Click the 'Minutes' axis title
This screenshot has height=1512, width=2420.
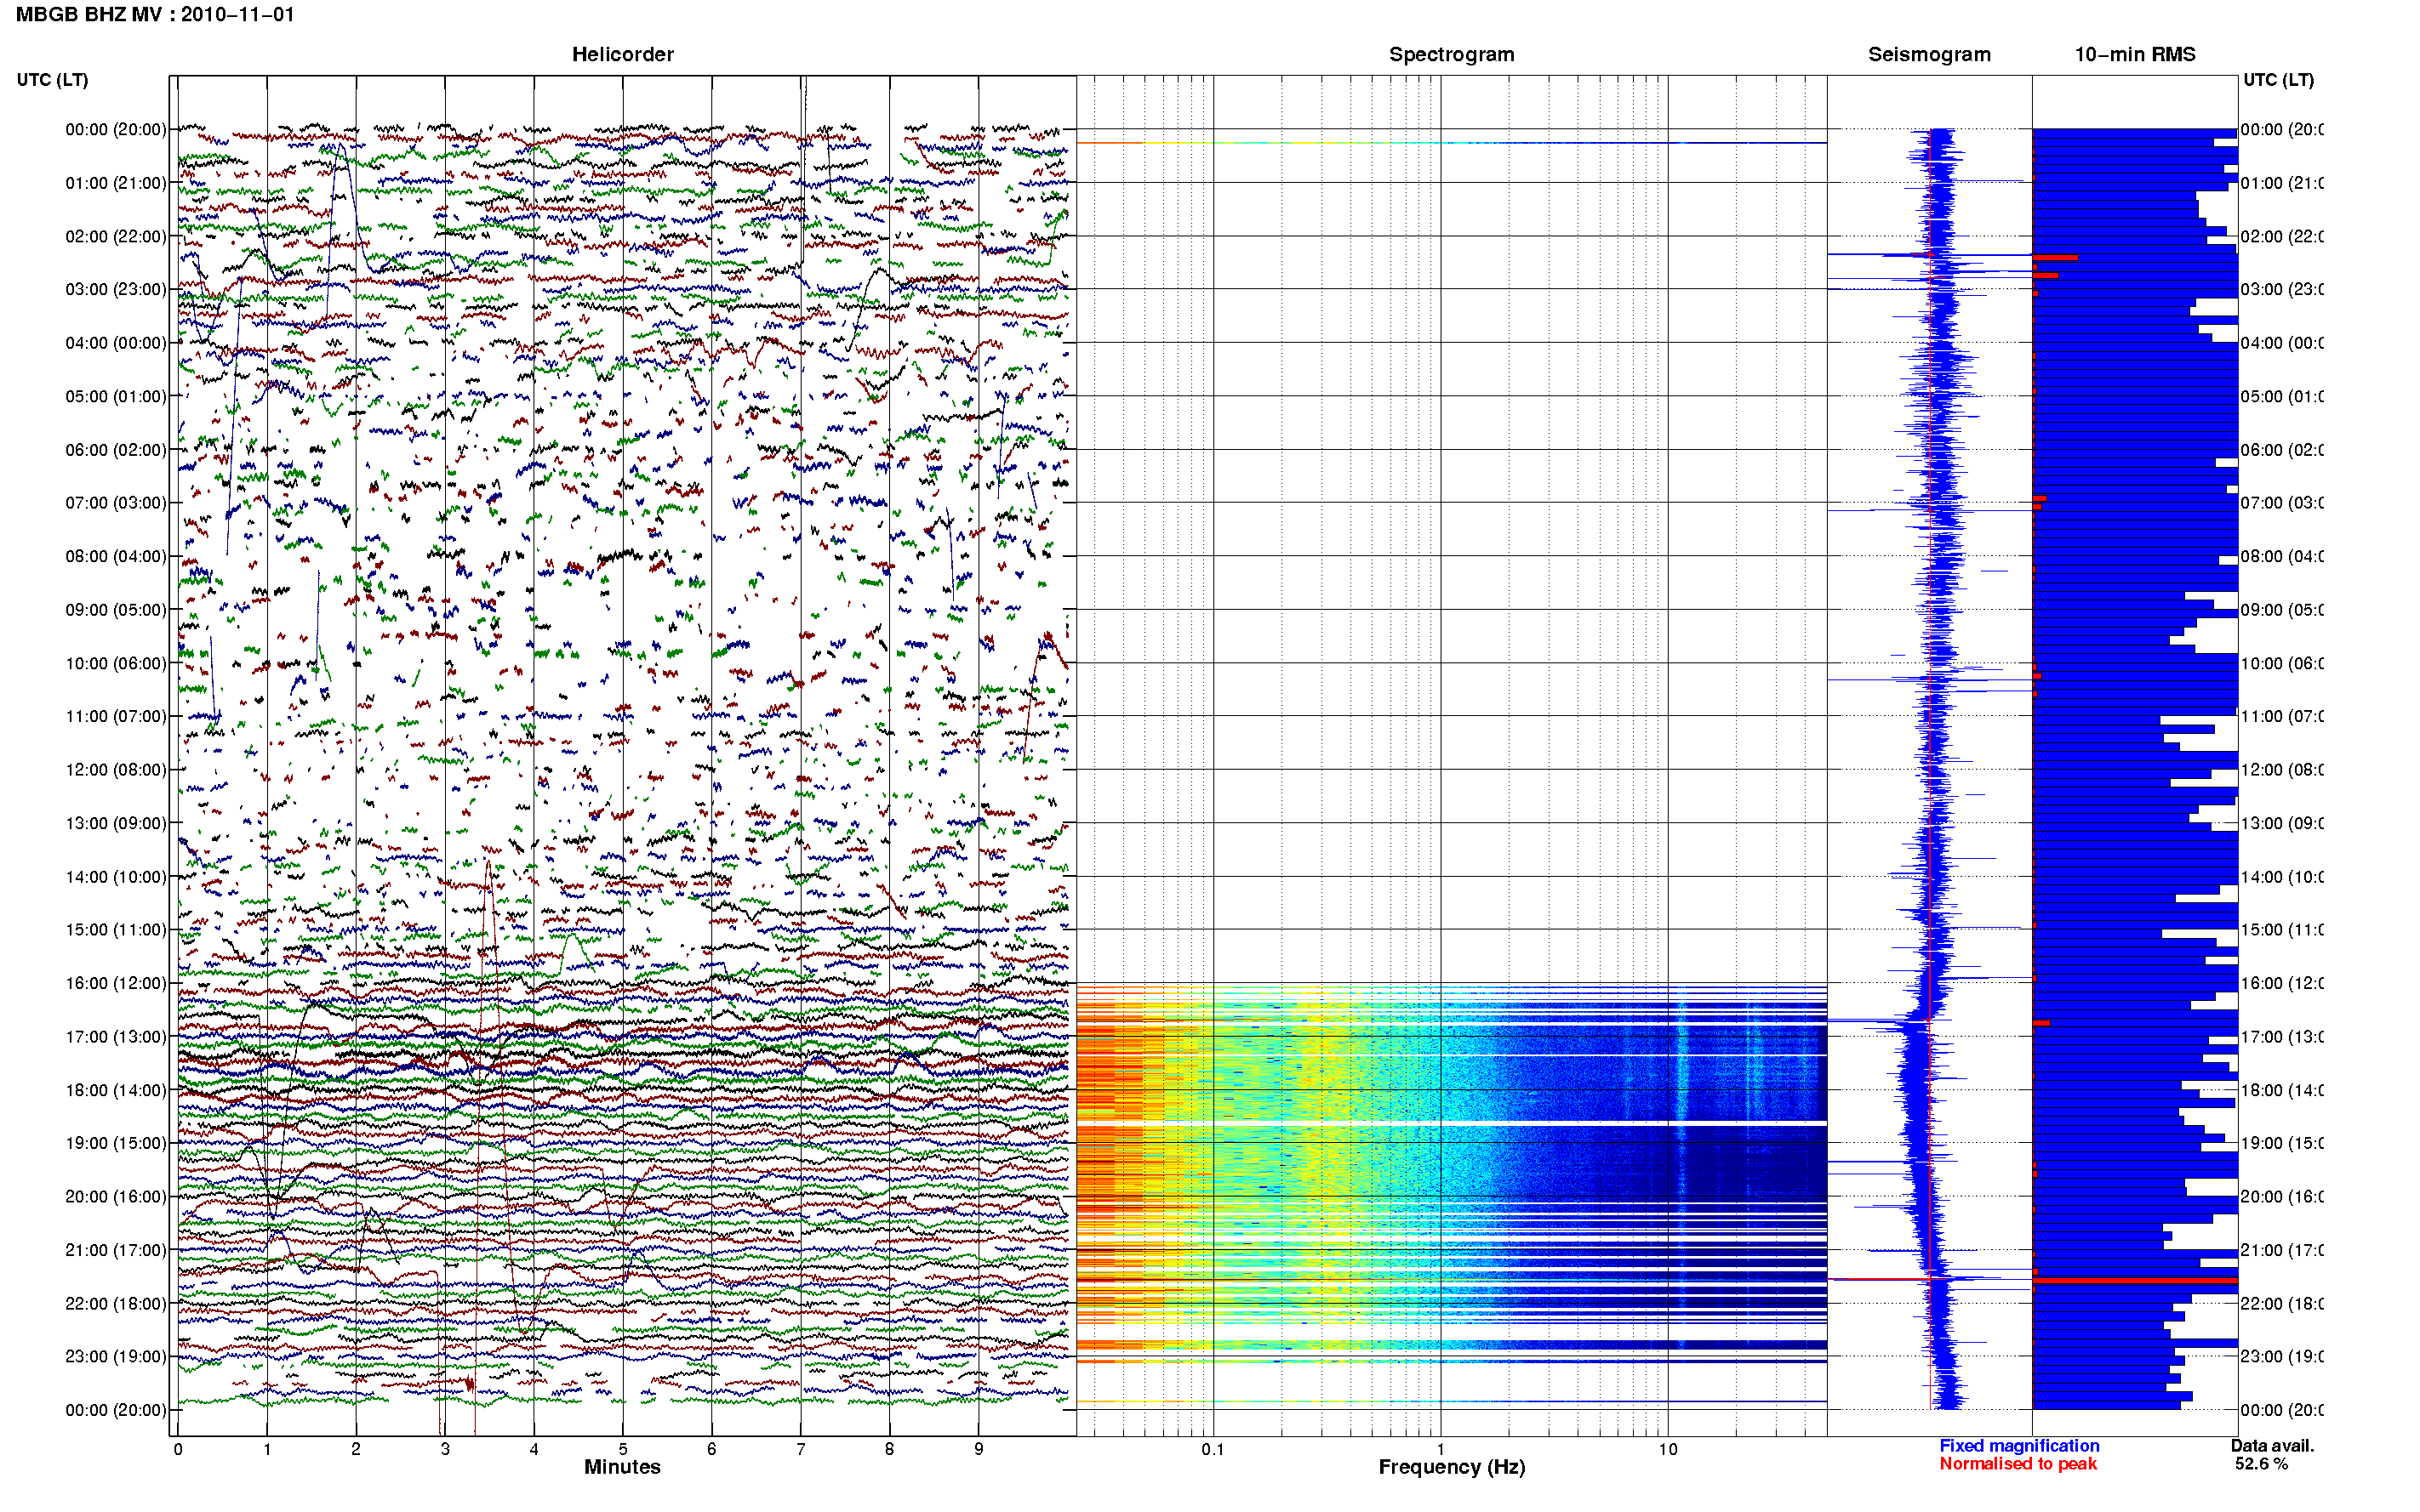[x=622, y=1467]
